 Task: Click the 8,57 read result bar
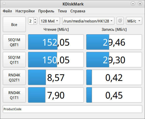[x=56, y=77]
